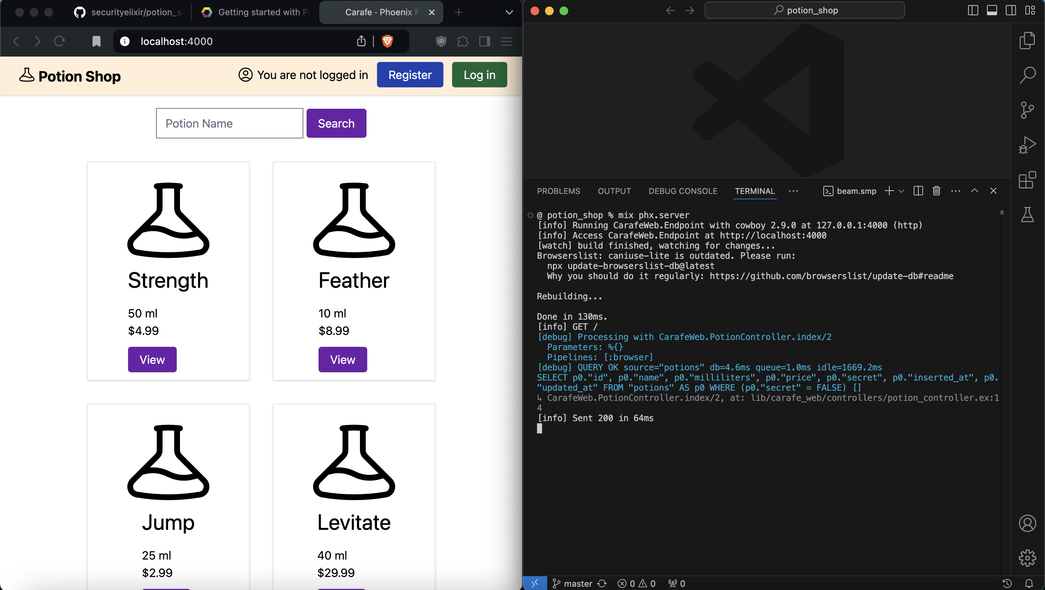Click the potion_shop command center search box
The image size is (1045, 590).
pos(804,11)
